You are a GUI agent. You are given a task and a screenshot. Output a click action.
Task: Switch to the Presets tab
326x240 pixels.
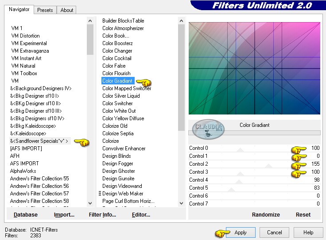tap(45, 10)
